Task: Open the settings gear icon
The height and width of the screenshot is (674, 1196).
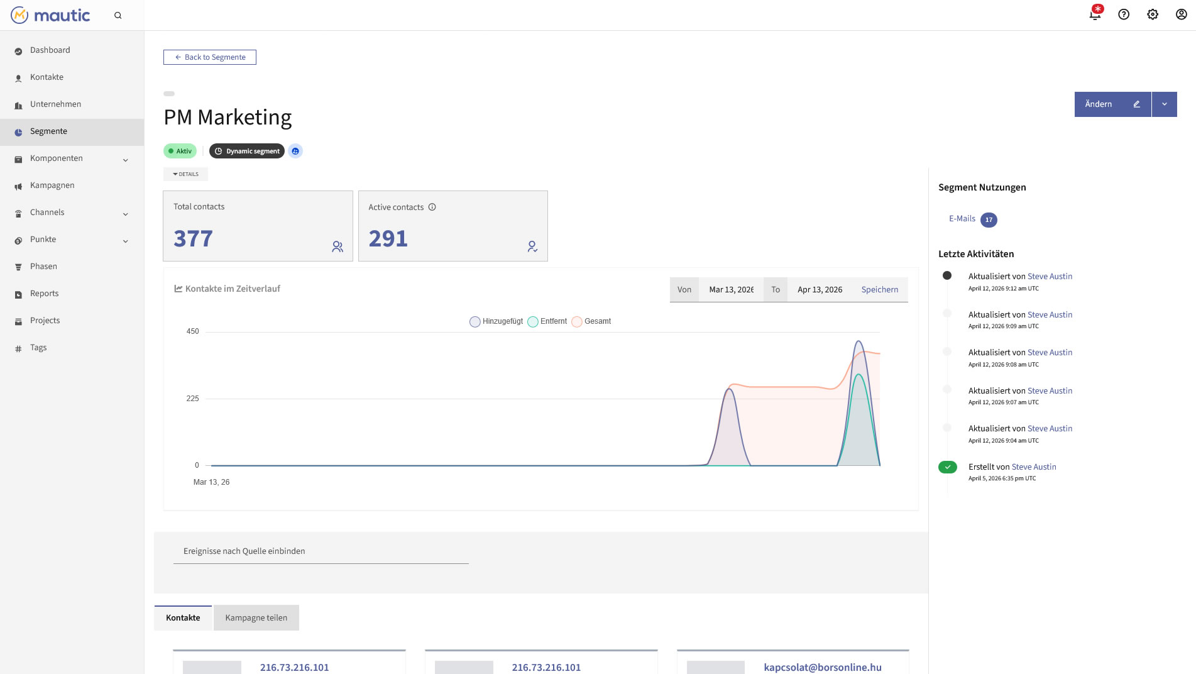Action: coord(1153,14)
